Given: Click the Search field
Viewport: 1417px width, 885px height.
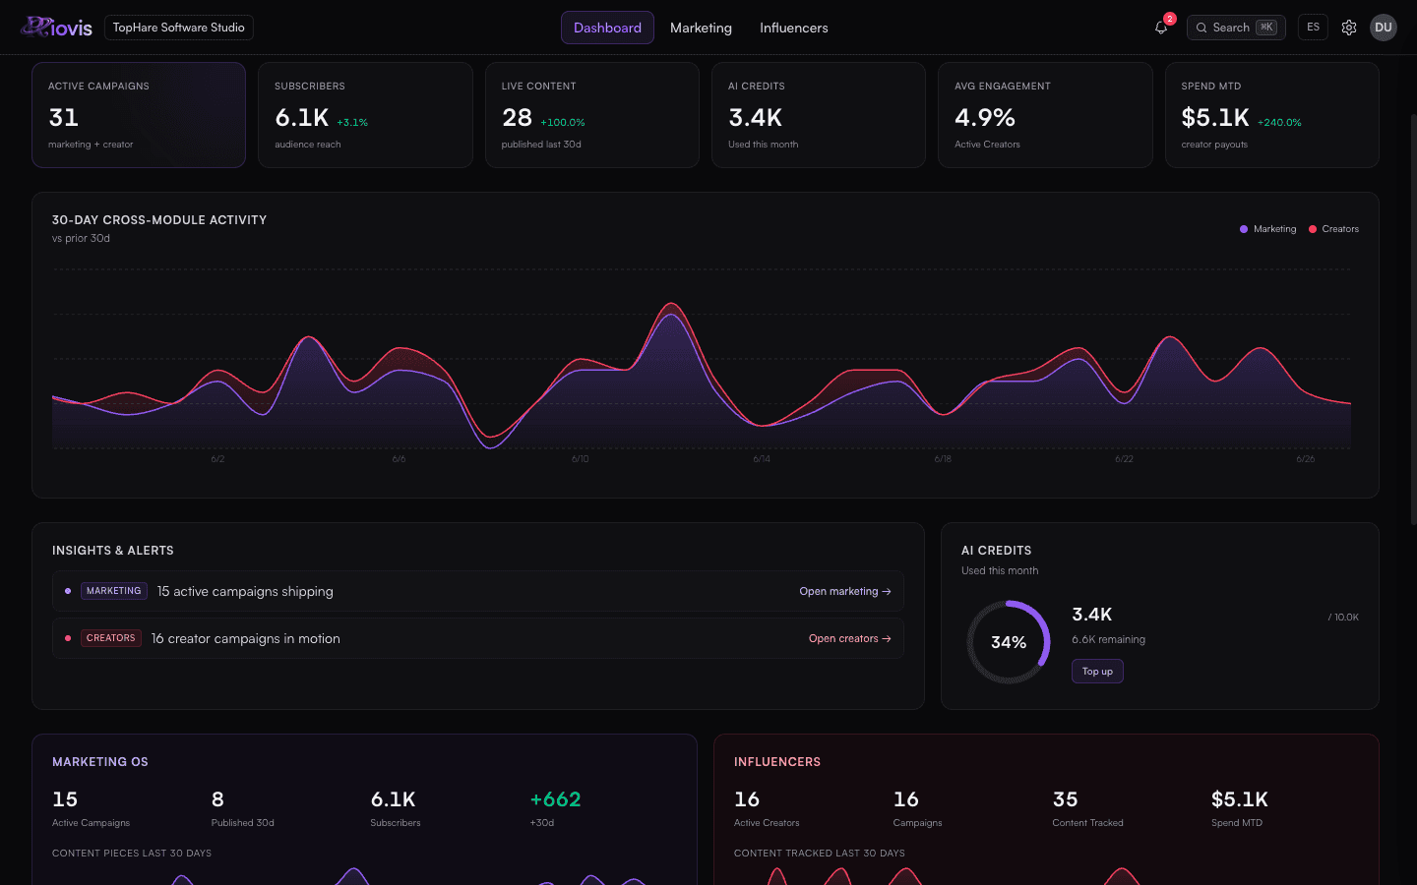Looking at the screenshot, I should 1236,28.
